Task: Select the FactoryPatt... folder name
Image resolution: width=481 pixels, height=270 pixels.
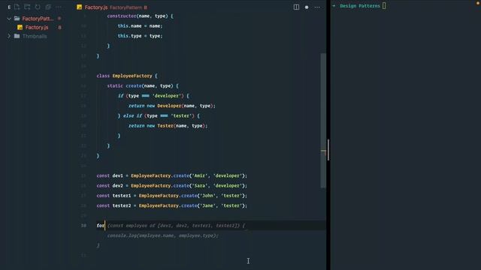Action: click(x=38, y=19)
